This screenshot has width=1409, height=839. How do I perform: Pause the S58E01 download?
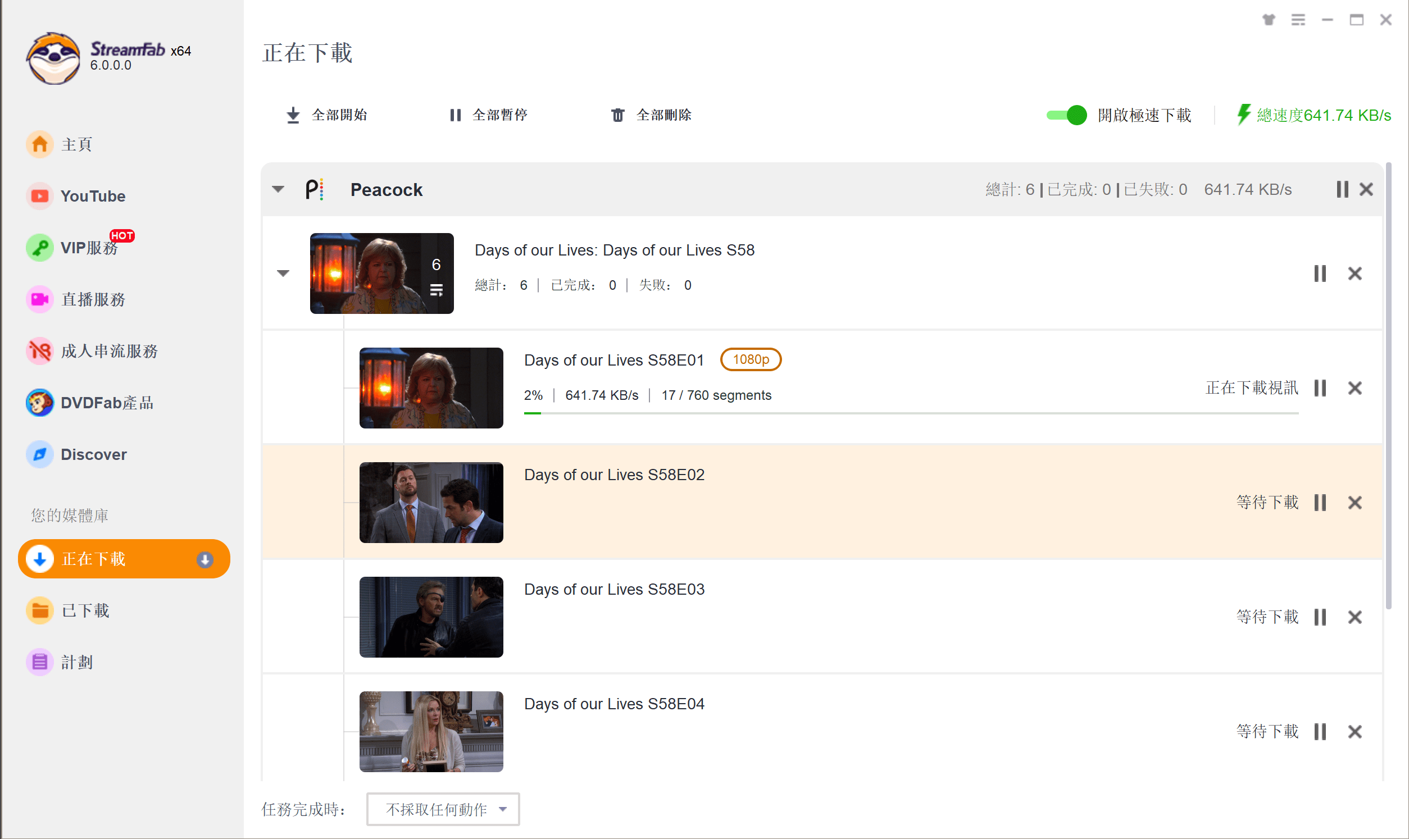click(1320, 388)
